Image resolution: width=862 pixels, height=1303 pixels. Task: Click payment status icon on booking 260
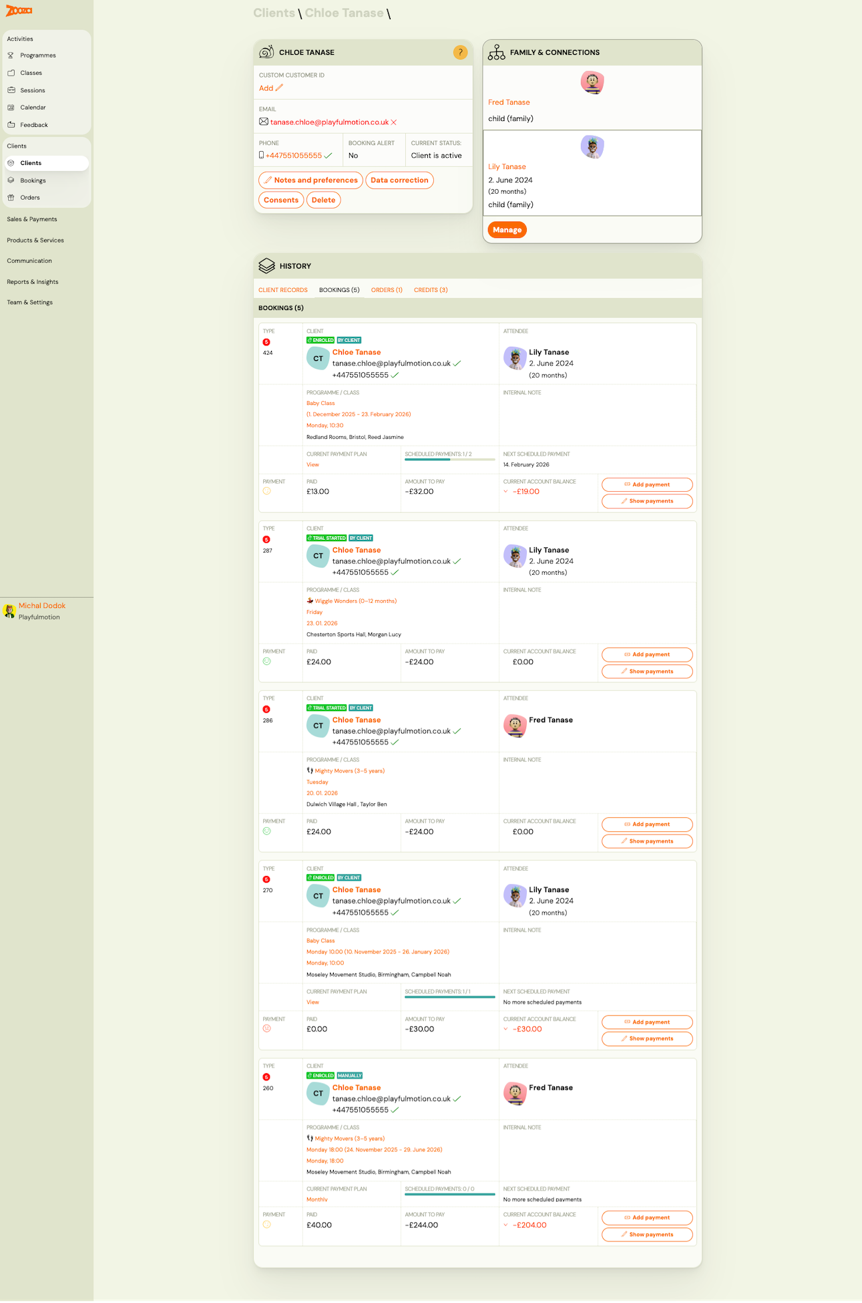pos(266,1225)
